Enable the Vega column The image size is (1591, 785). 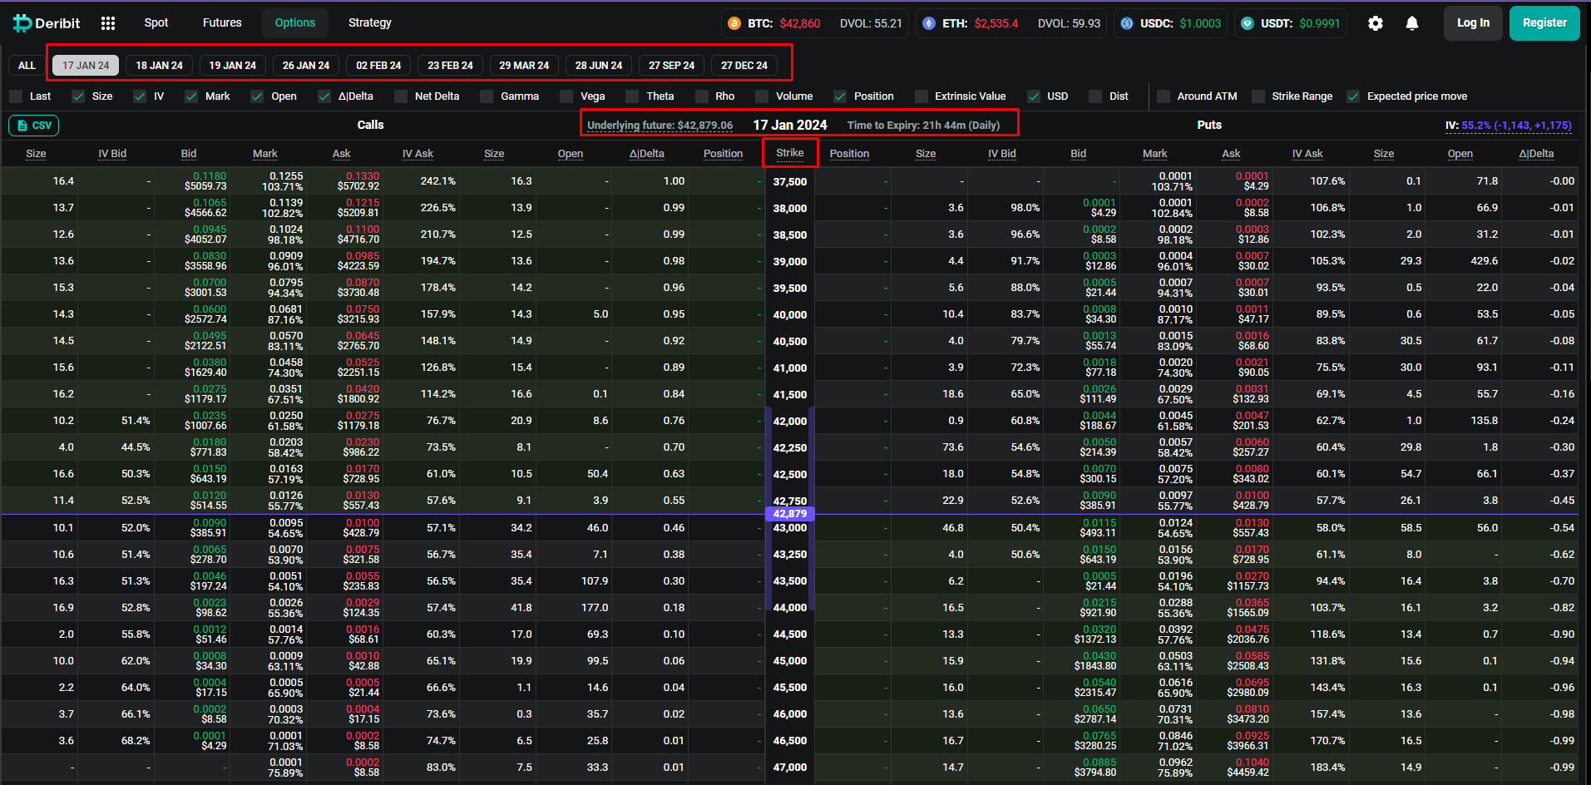[566, 96]
